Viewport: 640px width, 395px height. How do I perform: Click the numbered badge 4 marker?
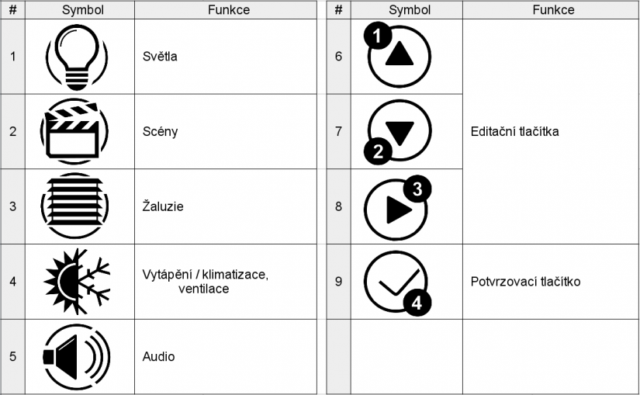tap(417, 303)
